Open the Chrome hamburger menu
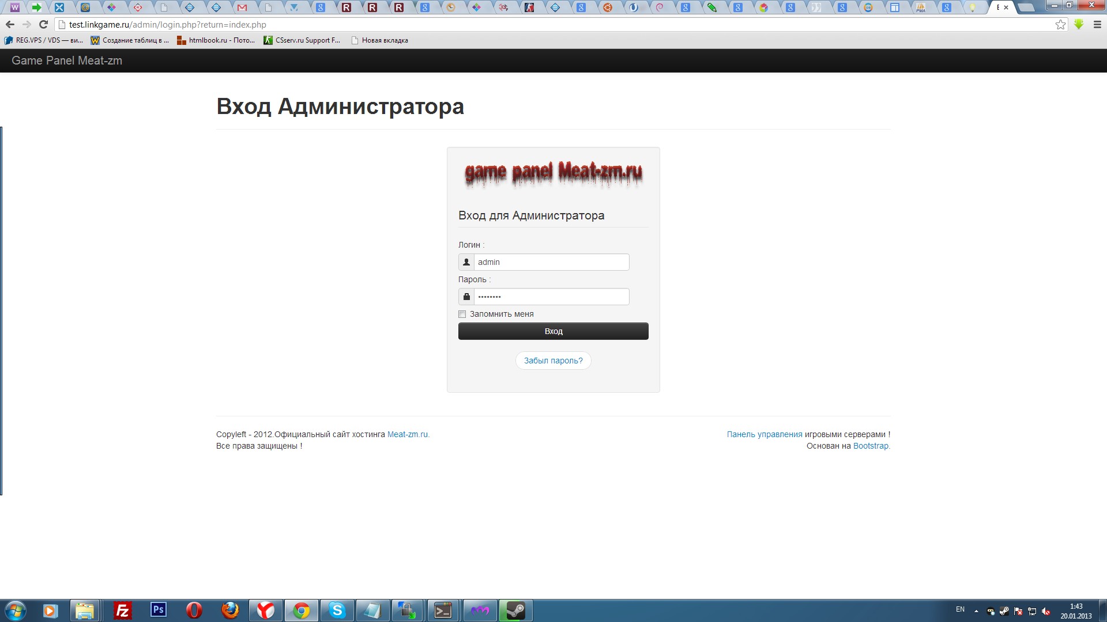The height and width of the screenshot is (622, 1107). [1097, 25]
